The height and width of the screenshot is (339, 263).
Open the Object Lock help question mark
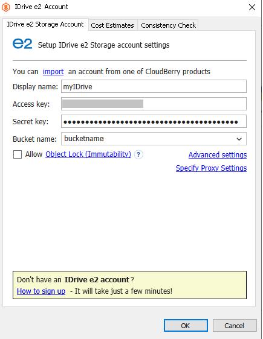pyautogui.click(x=138, y=155)
